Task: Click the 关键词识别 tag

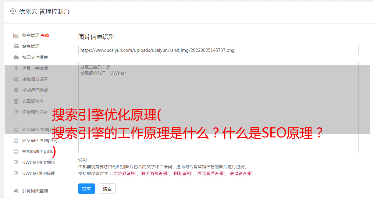Action: coord(241,173)
